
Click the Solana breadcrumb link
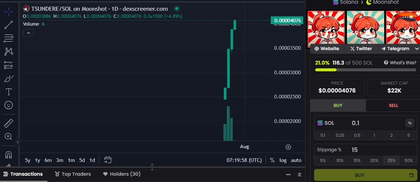345,2
